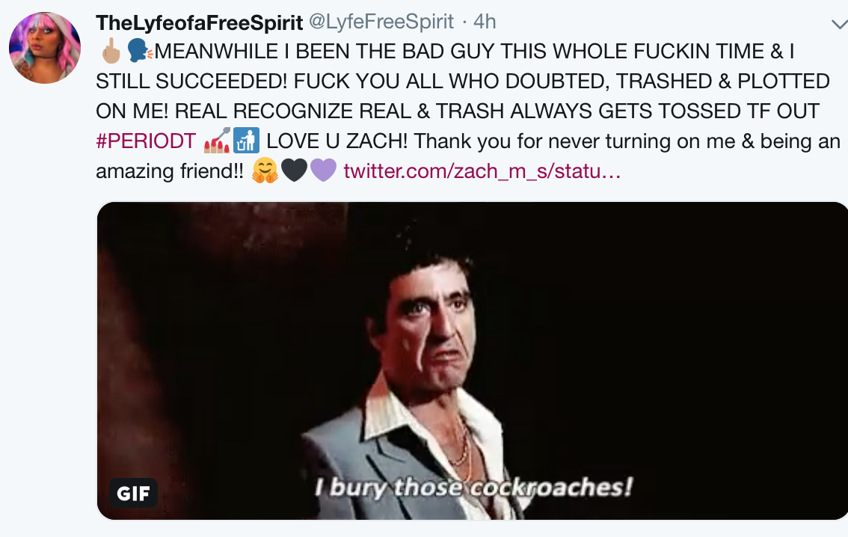Click the speaking head emoji
Image resolution: width=848 pixels, height=537 pixels.
(140, 51)
